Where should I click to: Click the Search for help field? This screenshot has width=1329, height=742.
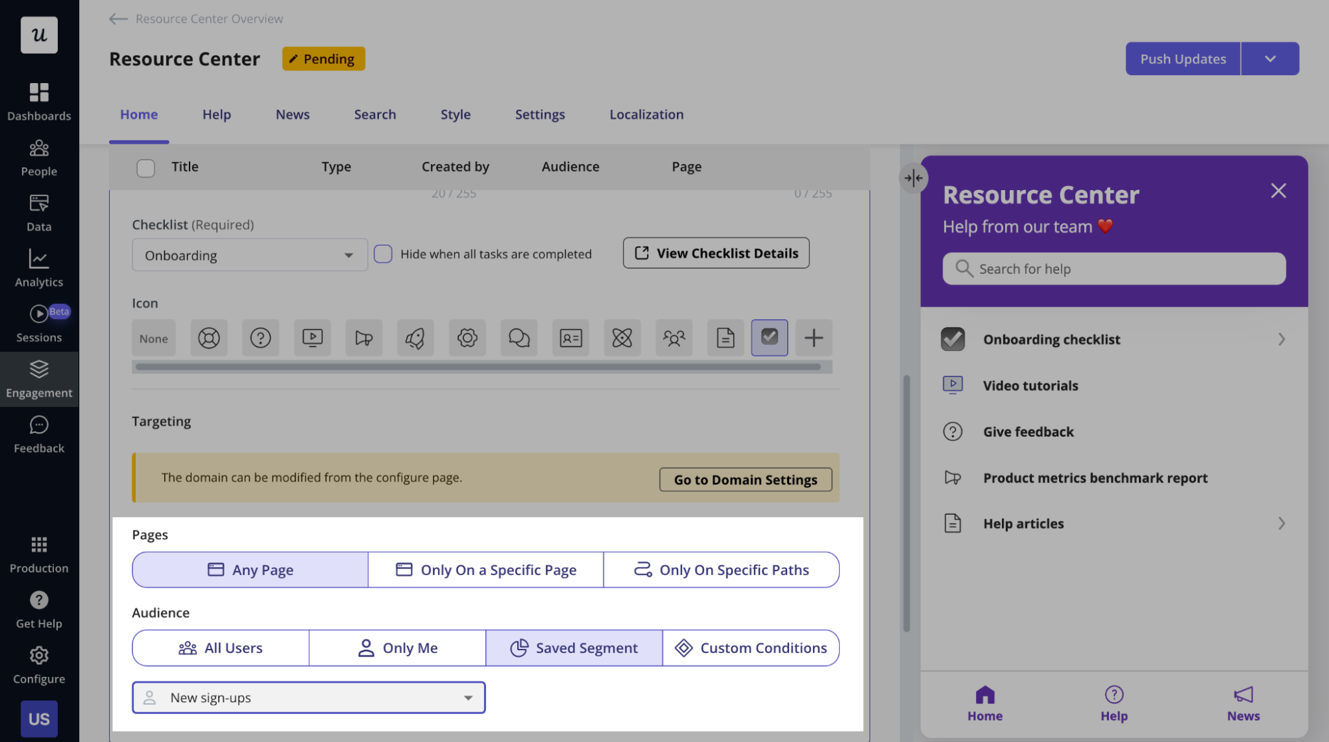1114,269
